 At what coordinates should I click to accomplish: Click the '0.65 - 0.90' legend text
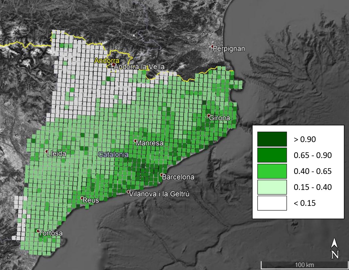313,155
